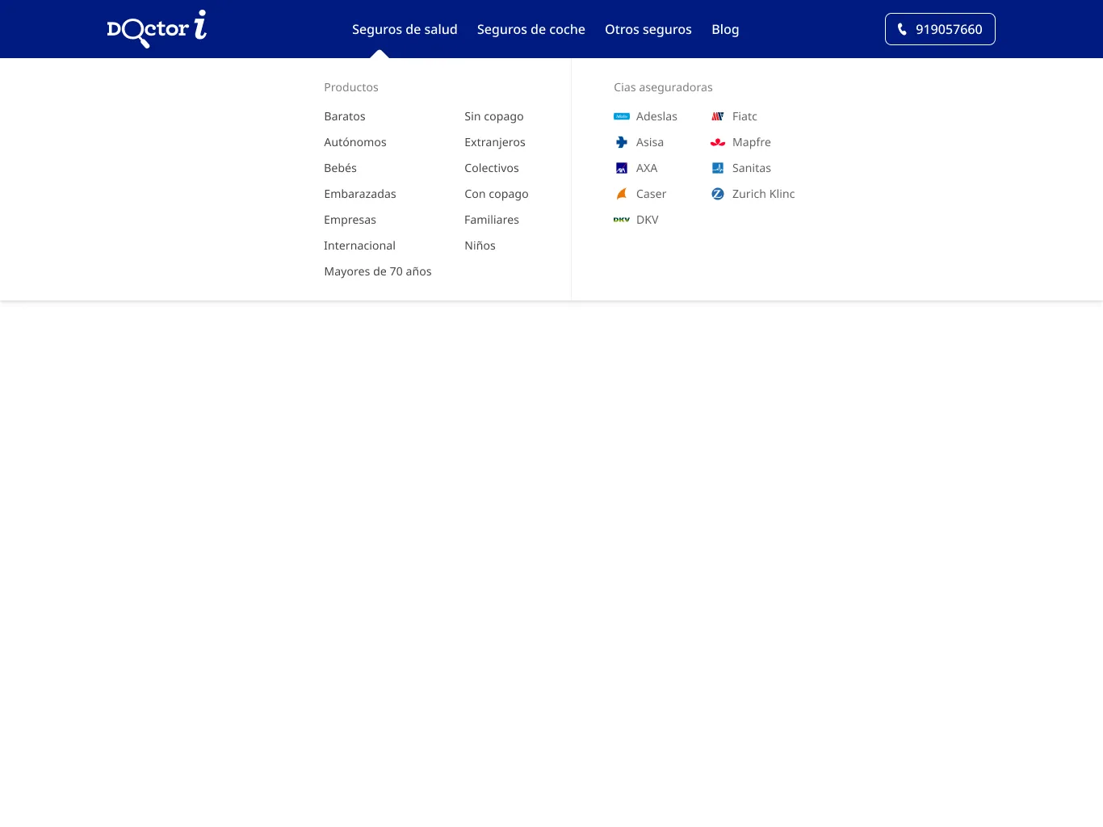The image size is (1103, 827).
Task: Go to Doctor i homepage logo
Action: pyautogui.click(x=157, y=29)
